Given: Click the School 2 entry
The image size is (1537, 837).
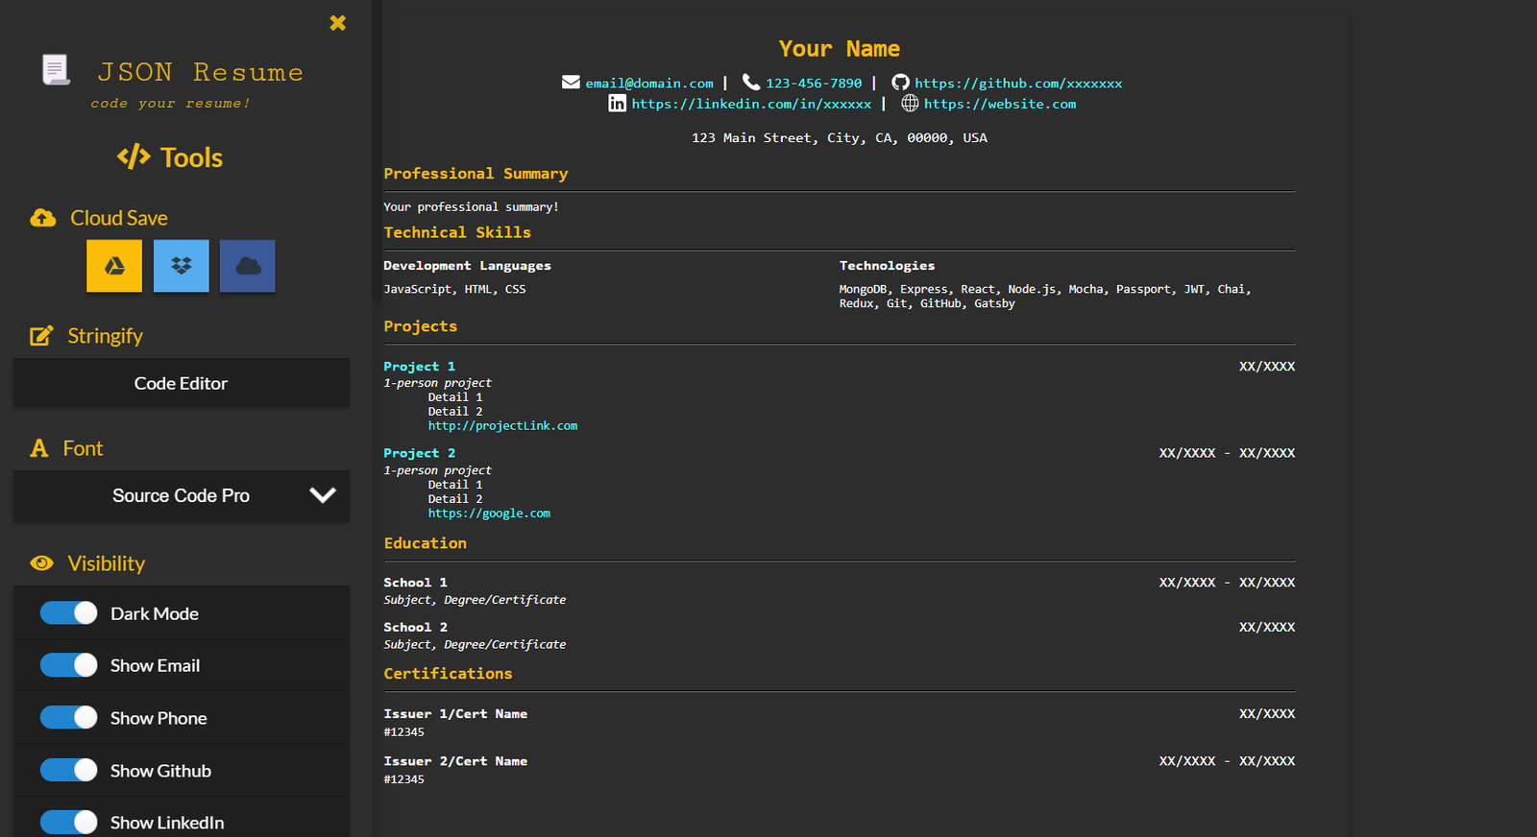Looking at the screenshot, I should [416, 628].
